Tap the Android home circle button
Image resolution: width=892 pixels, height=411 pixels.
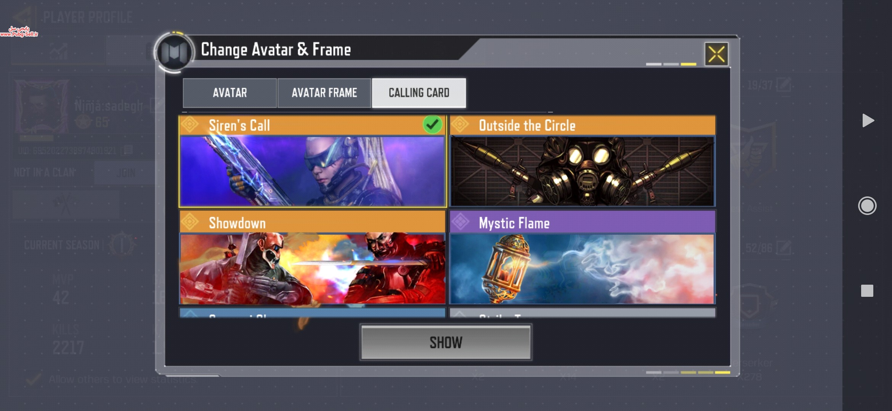(x=867, y=206)
